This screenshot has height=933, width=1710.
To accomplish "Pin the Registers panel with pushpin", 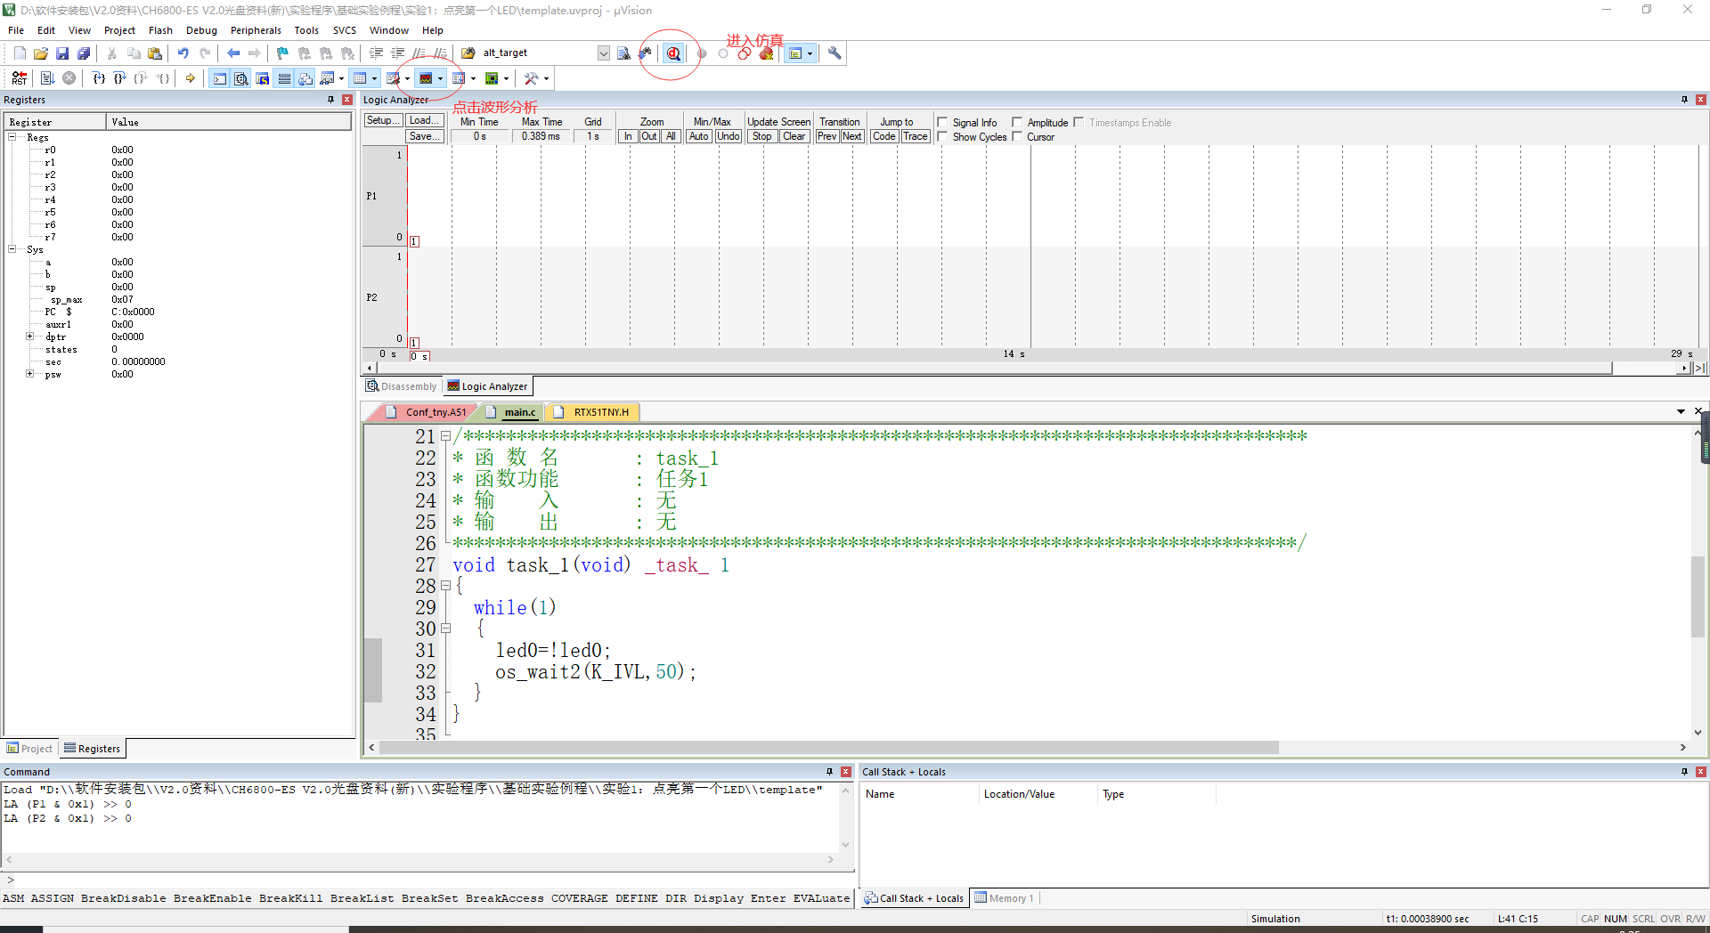I will [x=330, y=100].
